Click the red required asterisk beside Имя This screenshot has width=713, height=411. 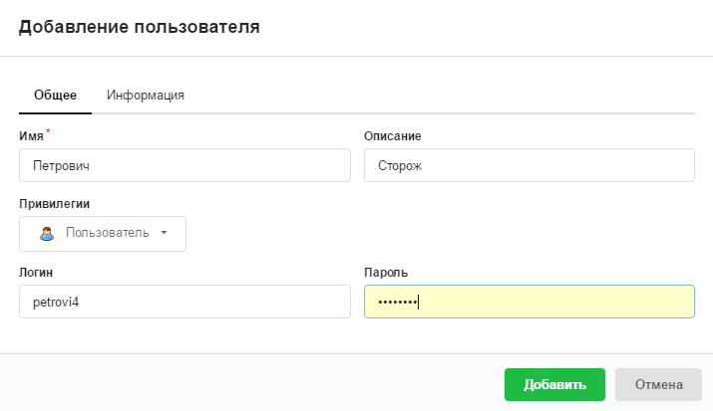pyautogui.click(x=48, y=132)
